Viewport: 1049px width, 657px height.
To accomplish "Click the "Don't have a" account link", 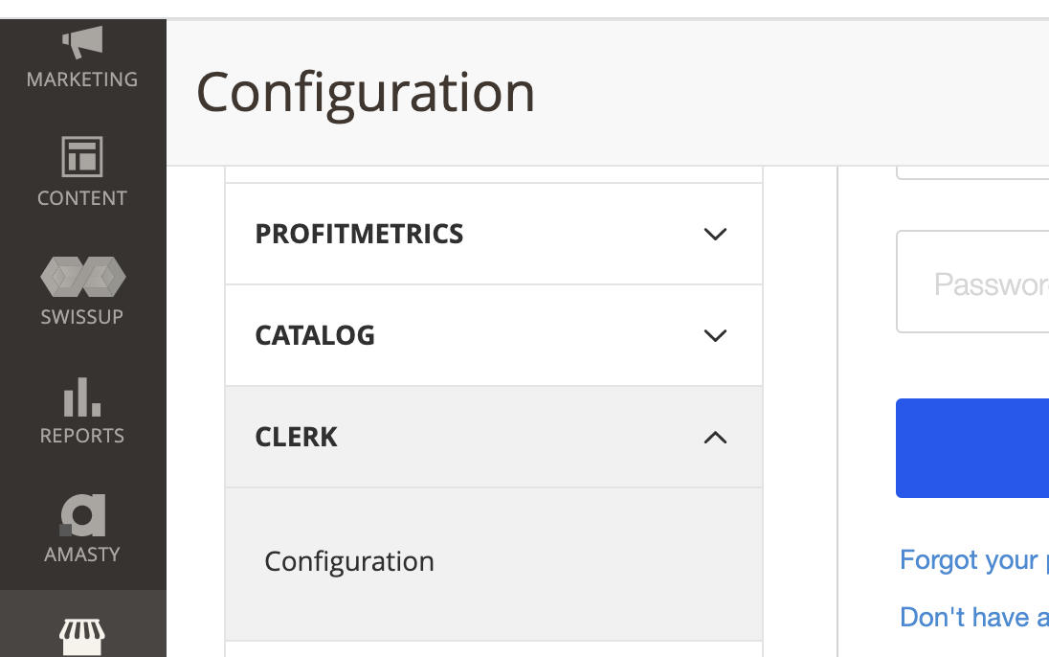I will [973, 617].
